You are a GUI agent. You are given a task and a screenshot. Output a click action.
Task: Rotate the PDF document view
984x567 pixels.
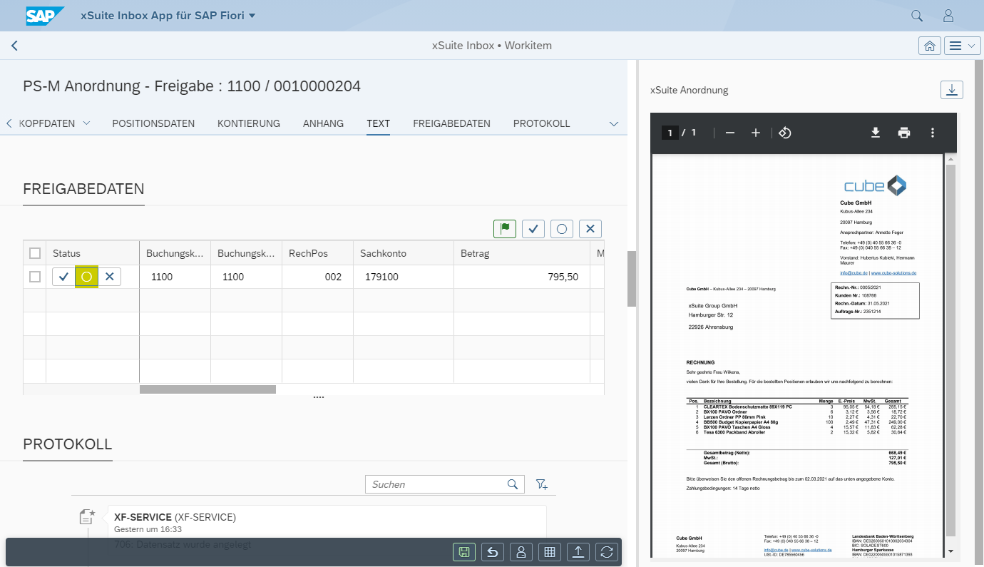(784, 133)
